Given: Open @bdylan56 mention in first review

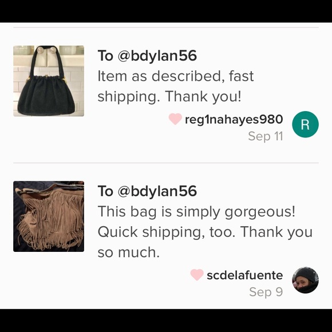Looking at the screenshot, I should (157, 56).
